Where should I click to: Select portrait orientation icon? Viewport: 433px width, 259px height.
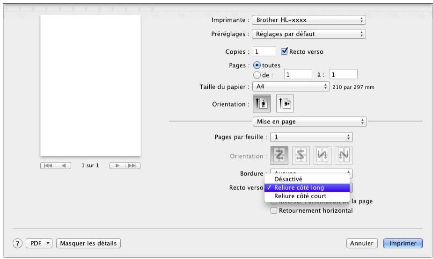point(261,103)
